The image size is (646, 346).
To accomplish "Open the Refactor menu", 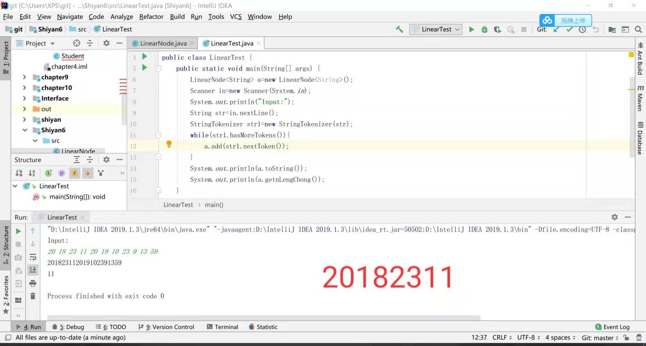I will pos(151,17).
